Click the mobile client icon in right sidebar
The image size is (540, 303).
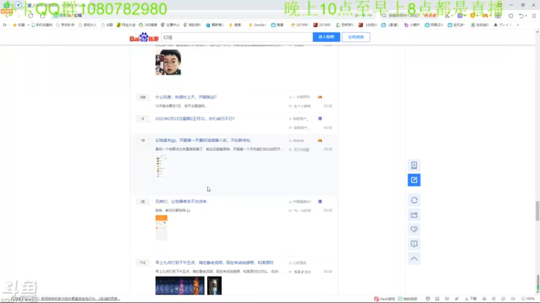click(414, 165)
